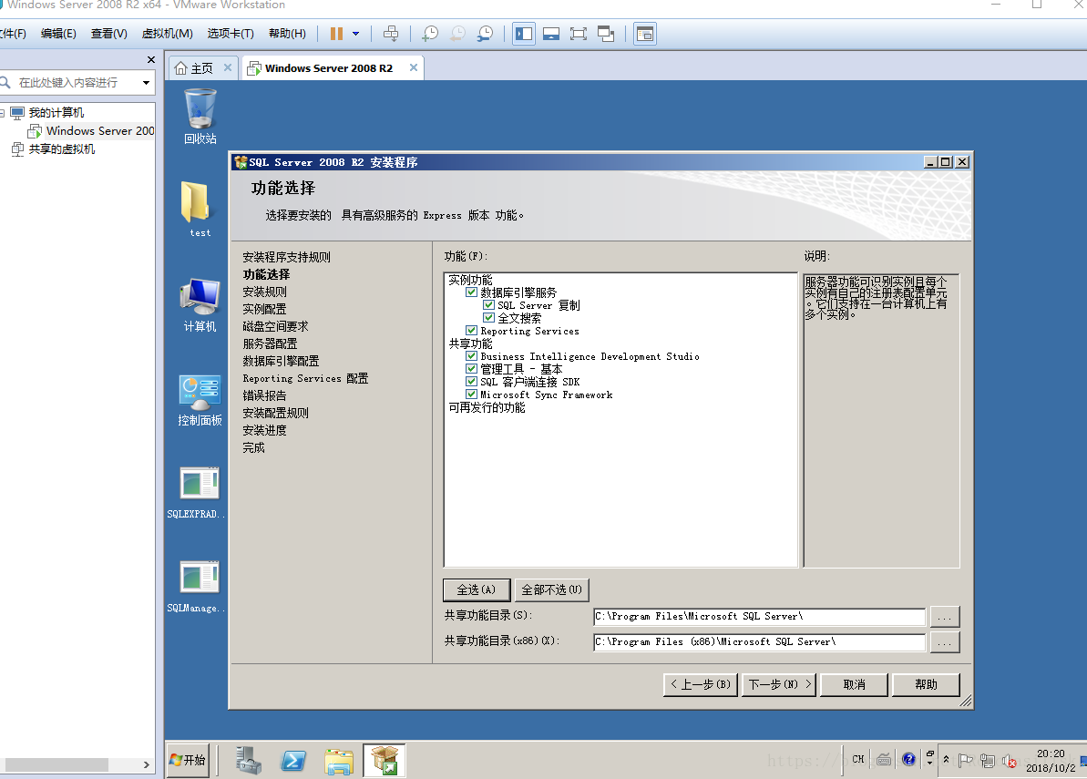Click the muted volume tray icon
Viewport: 1087px width, 779px height.
click(x=1010, y=761)
